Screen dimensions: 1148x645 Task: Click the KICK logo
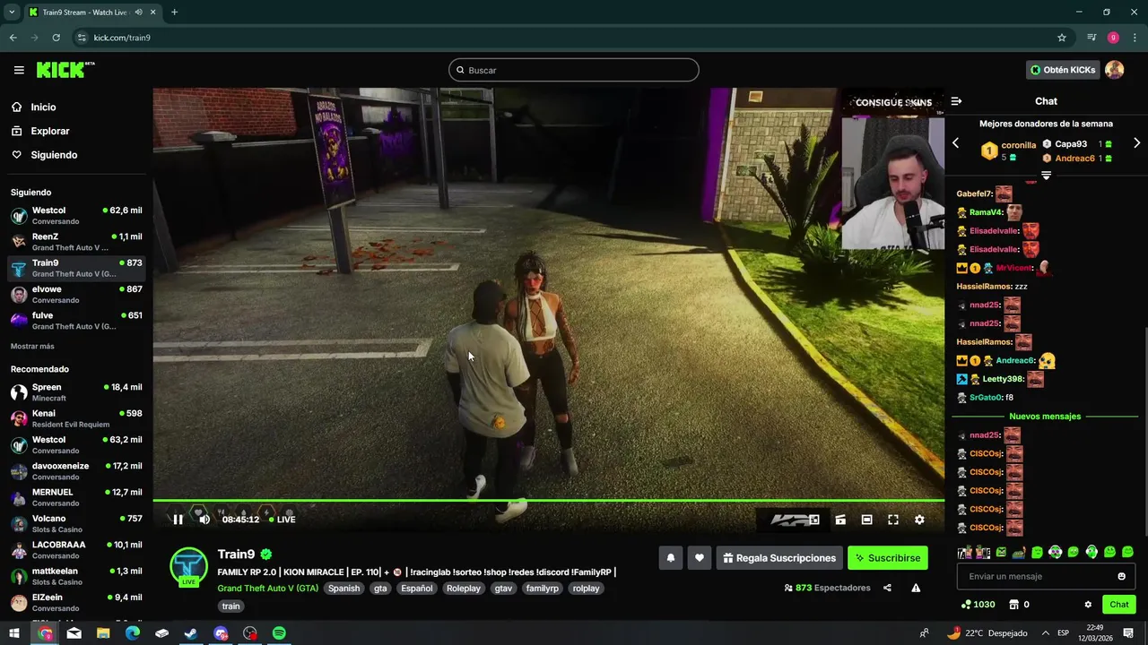(65, 70)
